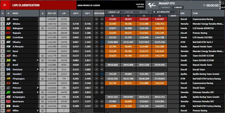Click rider number 46 badge for Rossi
The image size is (225, 113).
click(x=8, y=51)
